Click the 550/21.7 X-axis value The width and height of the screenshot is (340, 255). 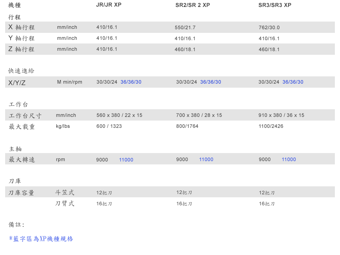185,27
